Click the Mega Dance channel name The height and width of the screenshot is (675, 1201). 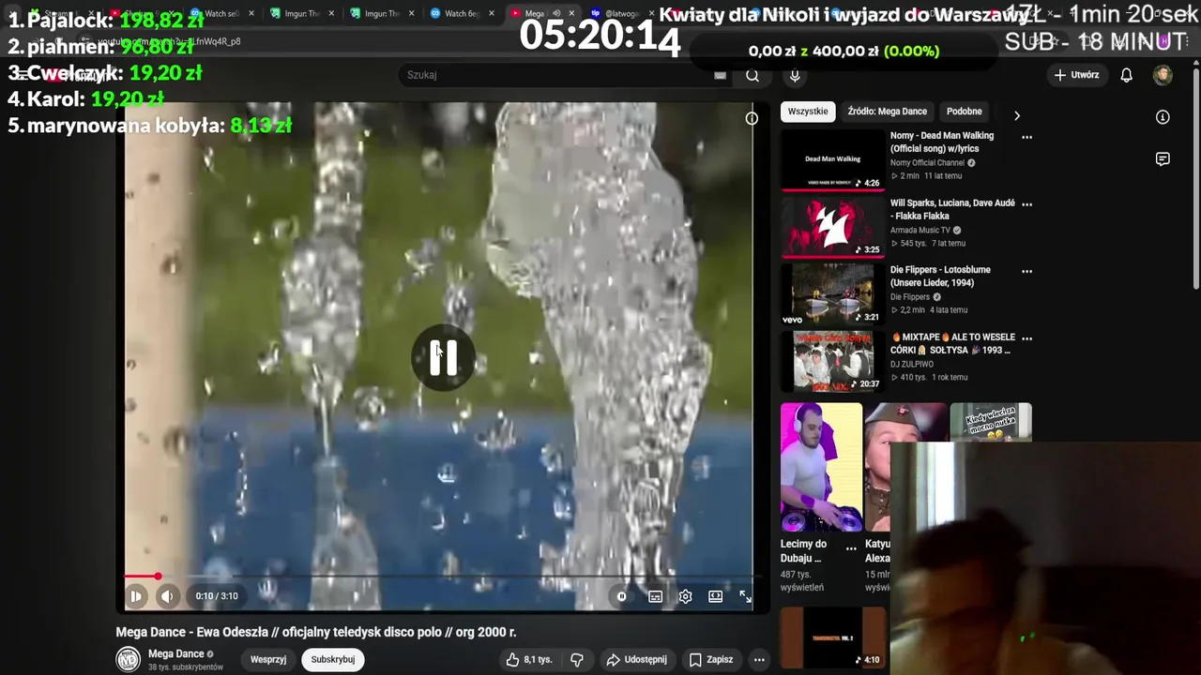point(175,653)
